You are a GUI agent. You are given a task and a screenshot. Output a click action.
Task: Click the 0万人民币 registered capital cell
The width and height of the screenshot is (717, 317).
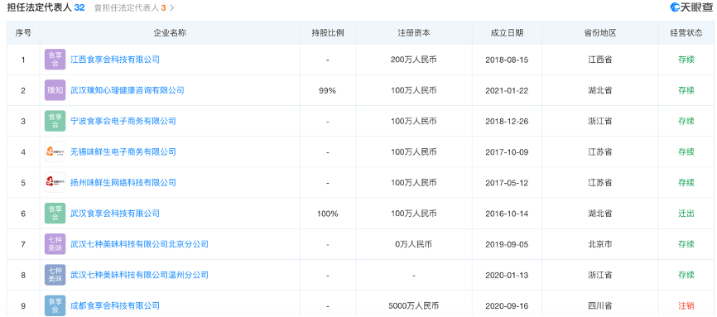coord(414,244)
